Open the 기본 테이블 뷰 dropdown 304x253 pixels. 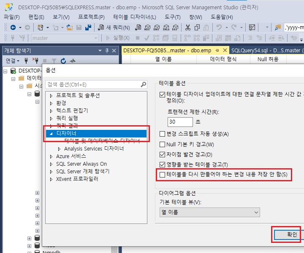(209, 213)
